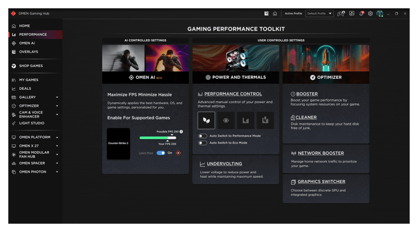Screen dimensions: 418x232
Task: Click the red OMEN AI diamond icon
Action: [x=179, y=153]
